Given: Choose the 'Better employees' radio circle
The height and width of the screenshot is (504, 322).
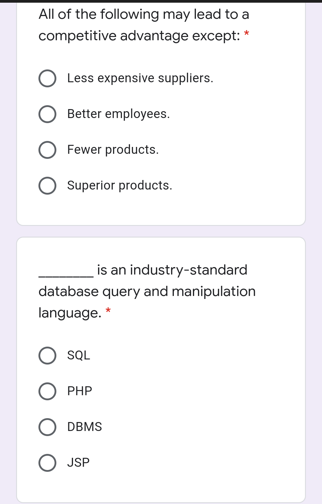Looking at the screenshot, I should [47, 114].
